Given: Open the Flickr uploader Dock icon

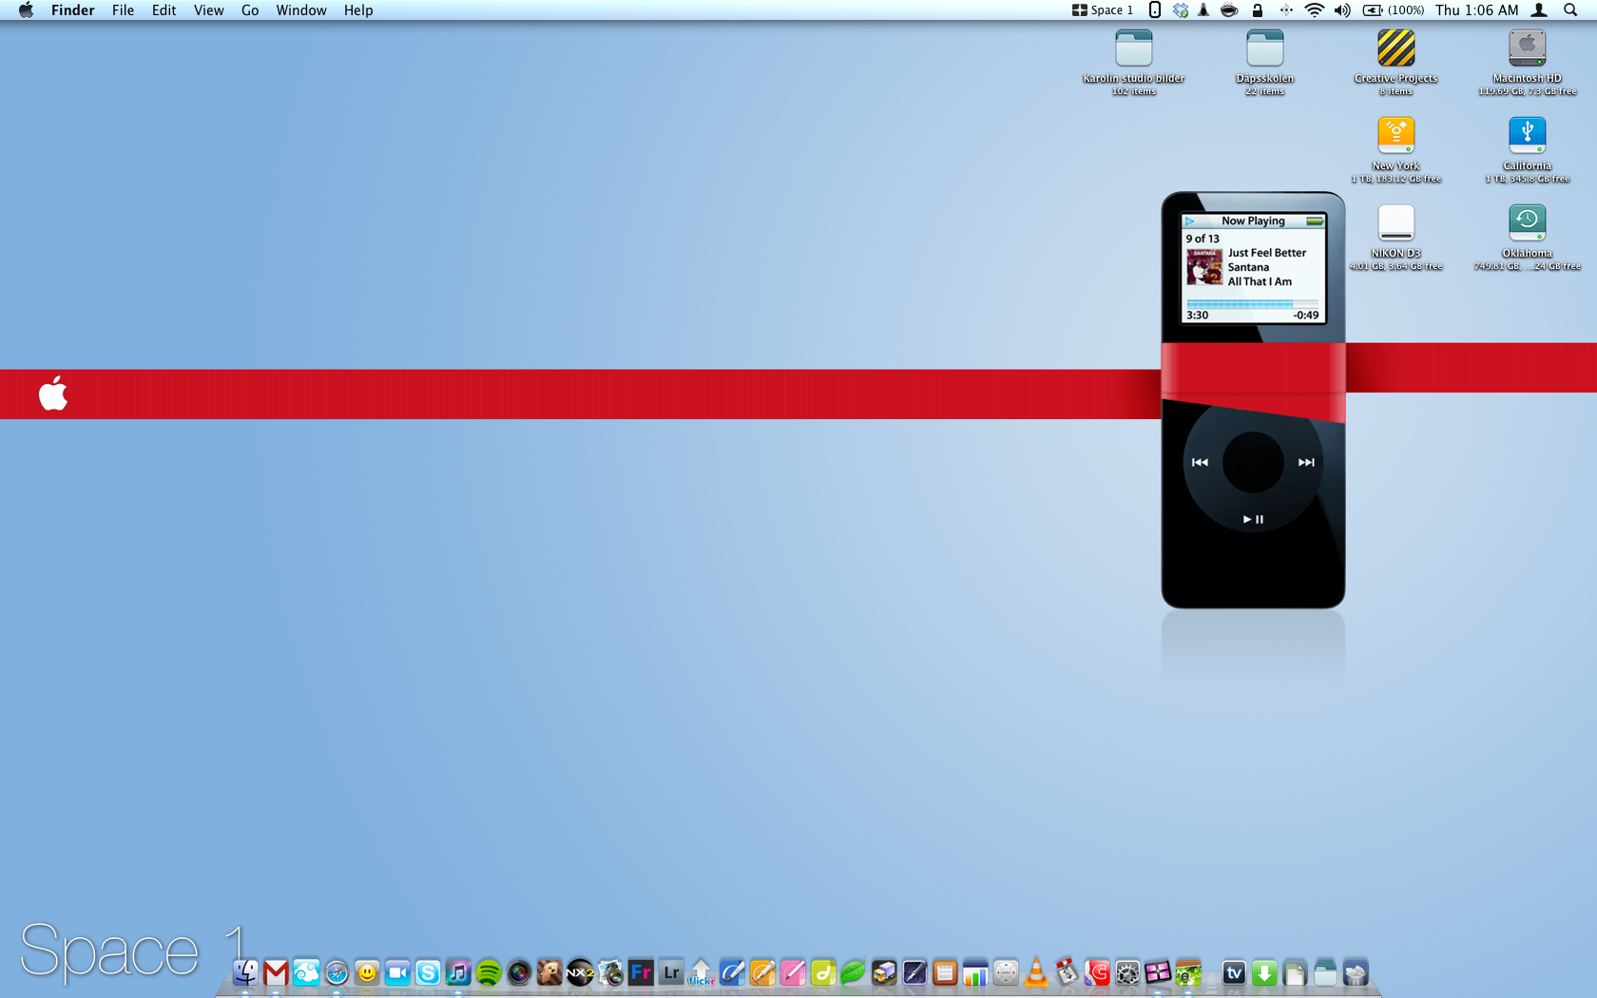Looking at the screenshot, I should pyautogui.click(x=702, y=972).
